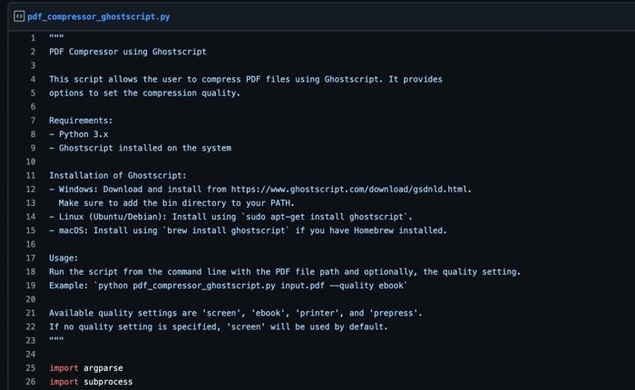Click the closing triple quotes on line 23
The image size is (635, 390).
tap(56, 339)
